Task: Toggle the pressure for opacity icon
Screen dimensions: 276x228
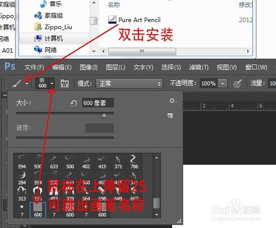Action: (237, 83)
